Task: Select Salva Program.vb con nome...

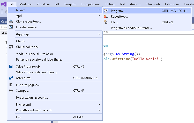Action: 55,72
